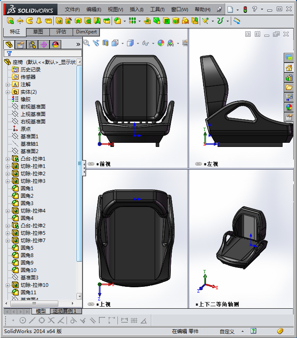Screen dimensions: 297x338
Task: Click 自定义 in the status bar
Action: click(227, 331)
